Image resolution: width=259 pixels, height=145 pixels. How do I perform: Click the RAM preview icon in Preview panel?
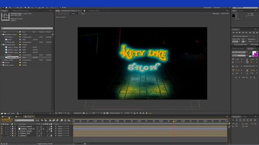coord(257,33)
